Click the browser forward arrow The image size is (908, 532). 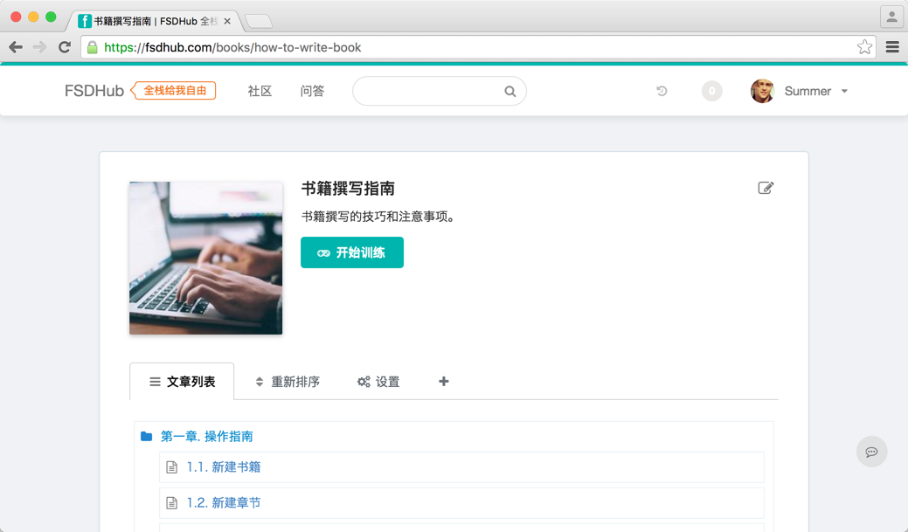39,47
